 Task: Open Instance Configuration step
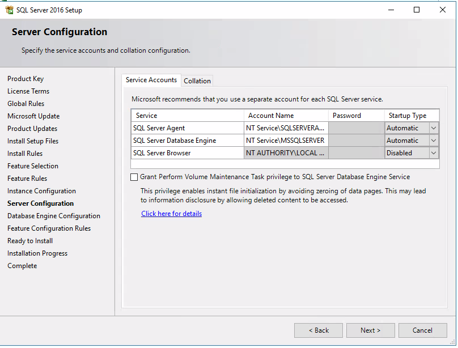[x=41, y=190]
